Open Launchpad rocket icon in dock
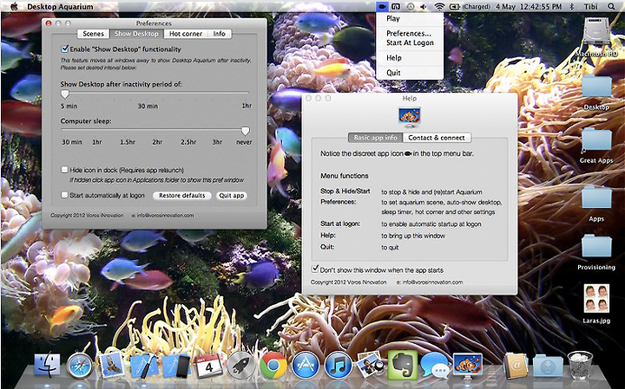Screen dimensions: 625x389 tap(240, 365)
